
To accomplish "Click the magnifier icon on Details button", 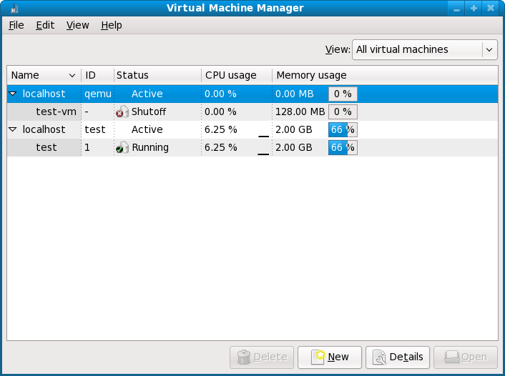I will 380,357.
